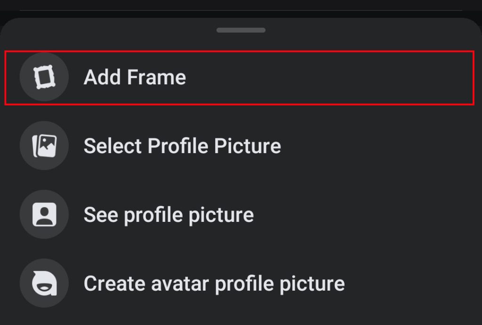Viewport: 482px width, 325px height.
Task: Select the "Create avatar profile picture" text label
Action: pos(214,283)
